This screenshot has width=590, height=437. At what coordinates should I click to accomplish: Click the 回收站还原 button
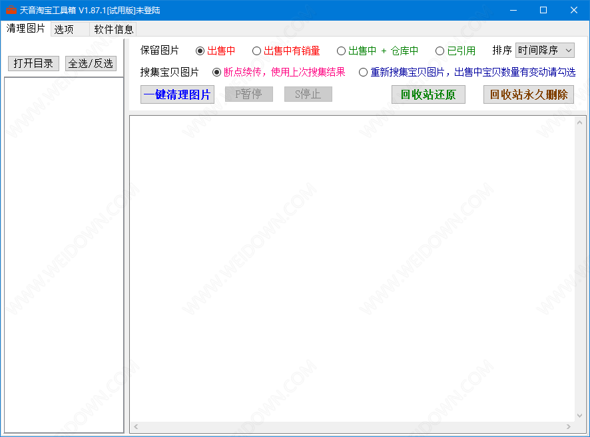428,94
